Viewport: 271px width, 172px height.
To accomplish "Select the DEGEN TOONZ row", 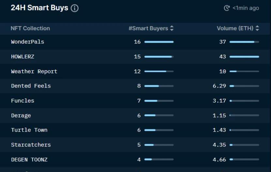I will coord(136,160).
